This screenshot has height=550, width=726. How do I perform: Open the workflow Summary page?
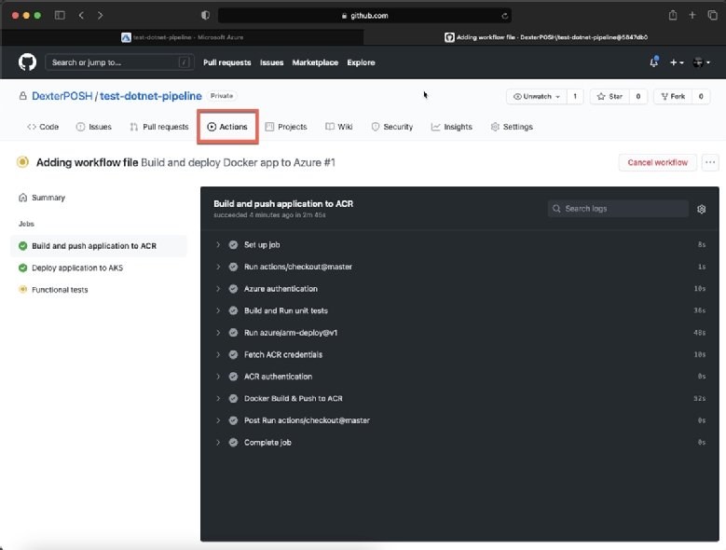[42, 198]
